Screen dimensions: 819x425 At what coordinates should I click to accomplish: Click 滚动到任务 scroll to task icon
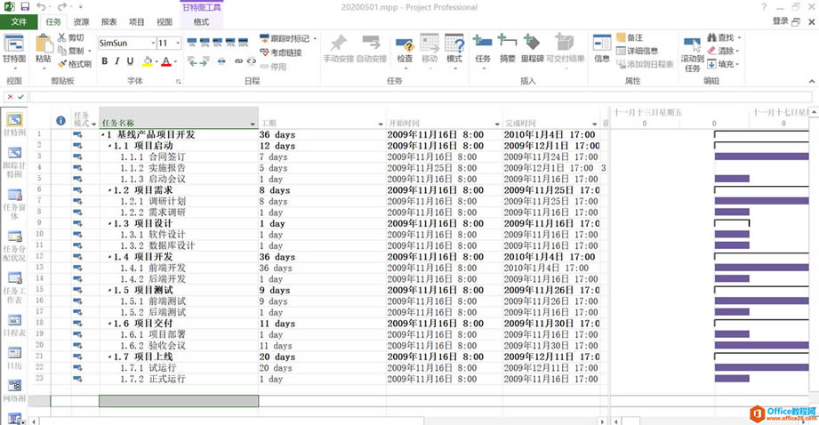coord(692,49)
